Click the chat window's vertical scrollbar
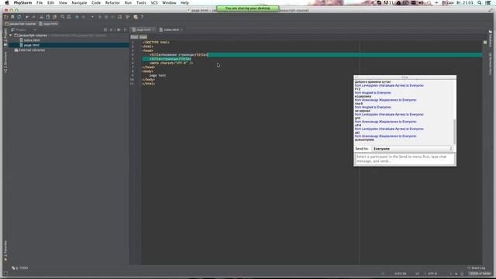 455,132
